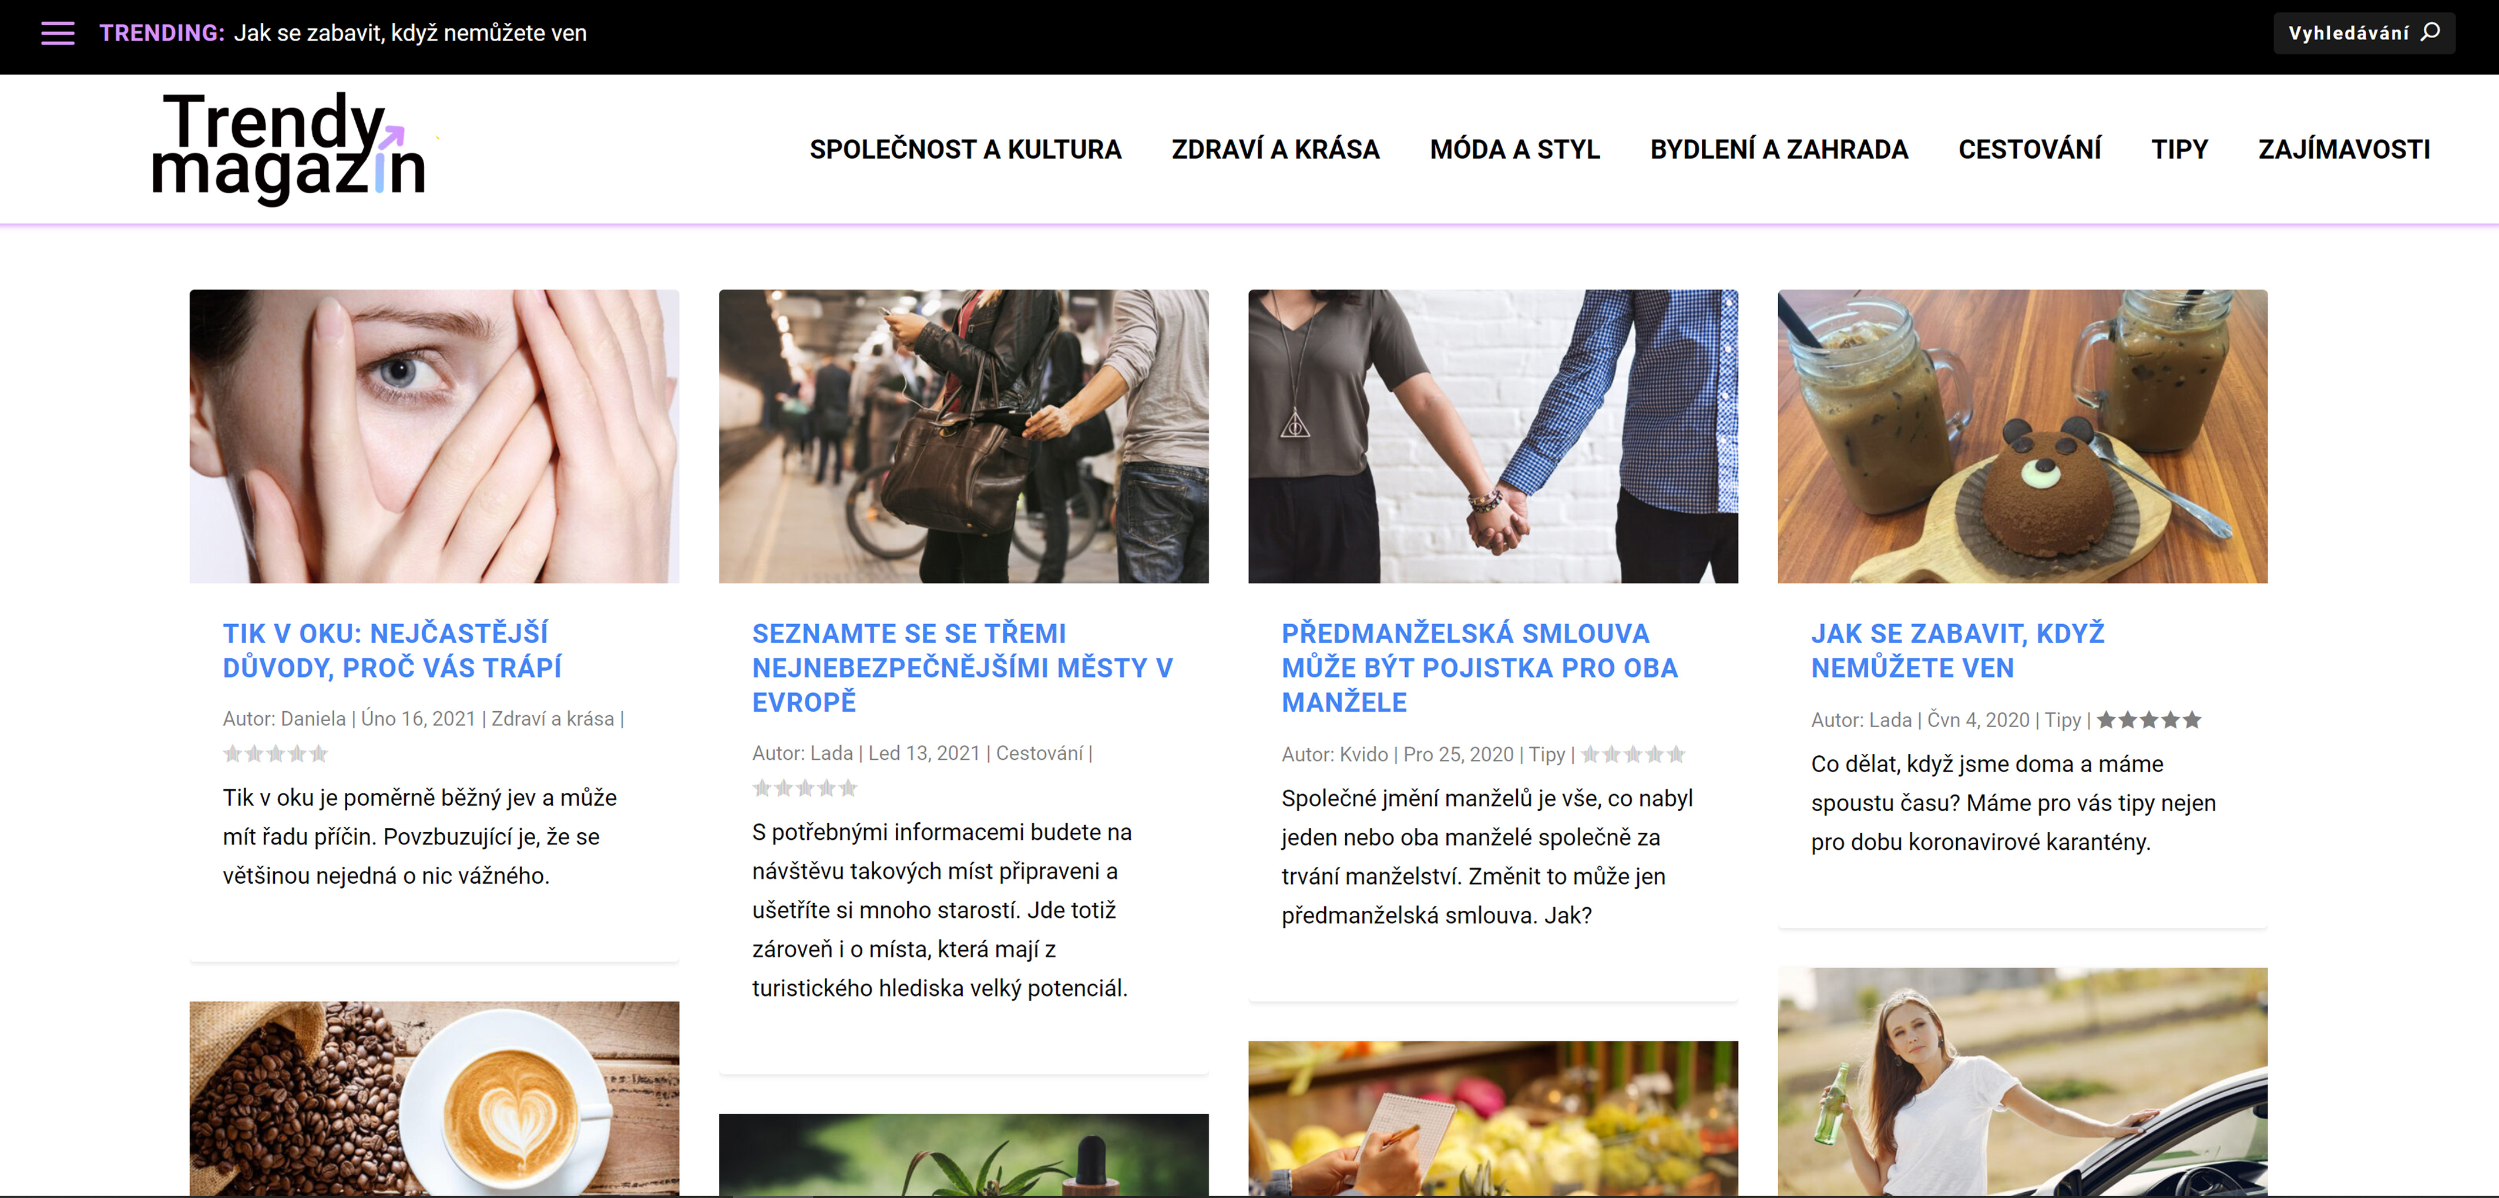Click star rating of Předmanželská smlouva article
This screenshot has width=2499, height=1198.
1634,755
